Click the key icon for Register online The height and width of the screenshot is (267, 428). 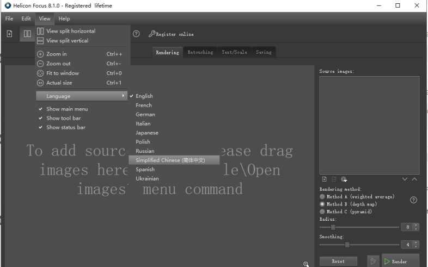click(152, 34)
